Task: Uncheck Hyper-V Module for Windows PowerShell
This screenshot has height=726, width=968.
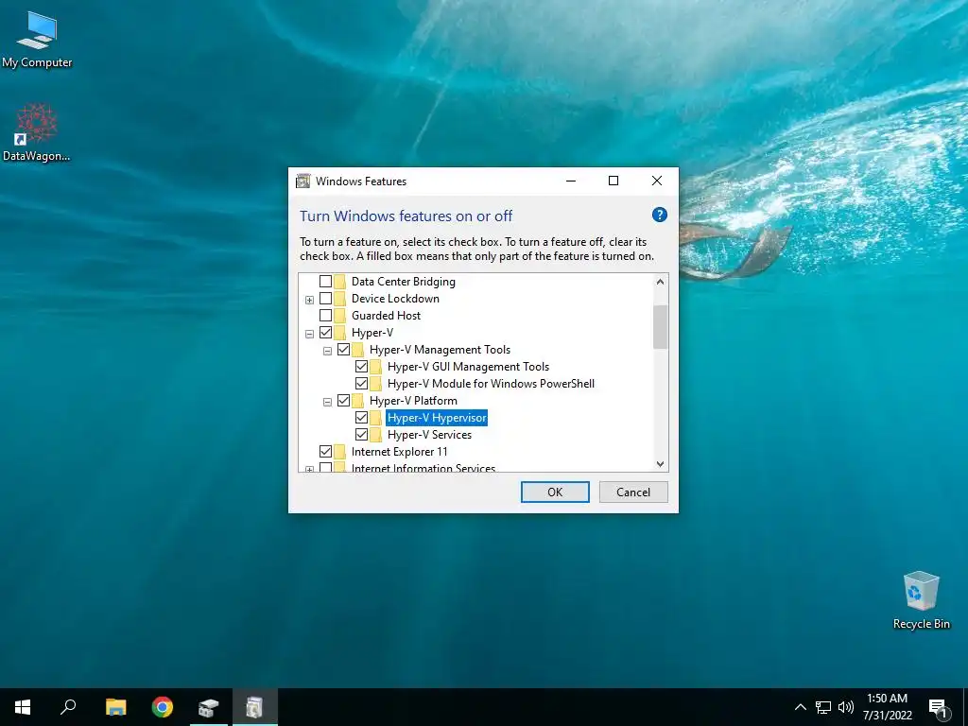Action: (361, 384)
